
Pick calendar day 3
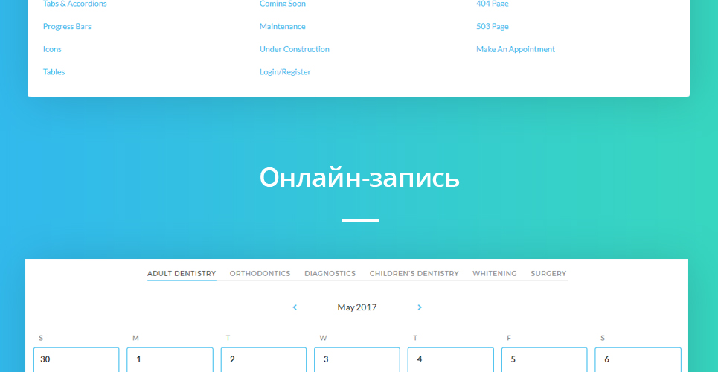(357, 359)
